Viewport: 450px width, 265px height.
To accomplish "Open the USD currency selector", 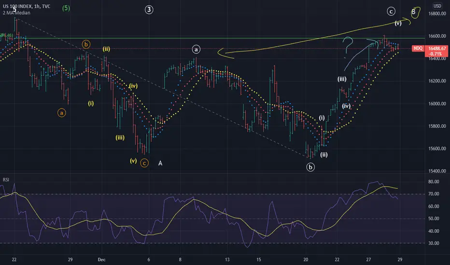I will (437, 6).
